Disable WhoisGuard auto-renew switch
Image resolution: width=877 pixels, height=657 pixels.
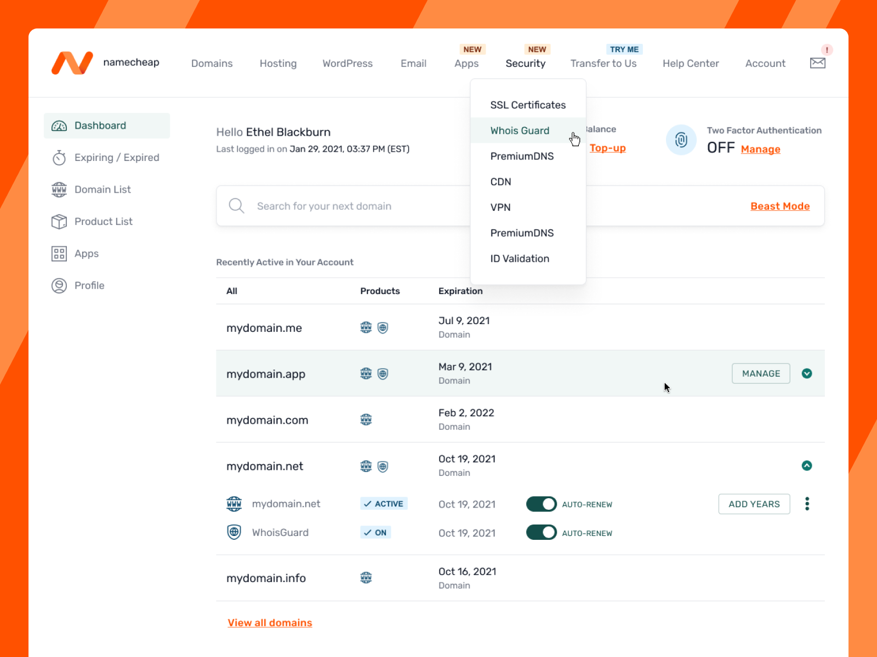(x=541, y=533)
